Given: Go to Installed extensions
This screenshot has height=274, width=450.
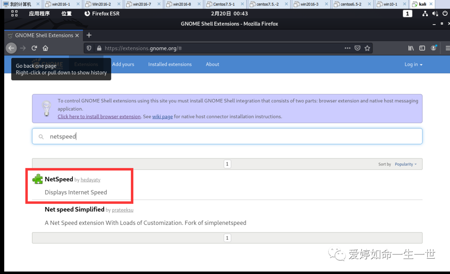Looking at the screenshot, I should [x=170, y=64].
